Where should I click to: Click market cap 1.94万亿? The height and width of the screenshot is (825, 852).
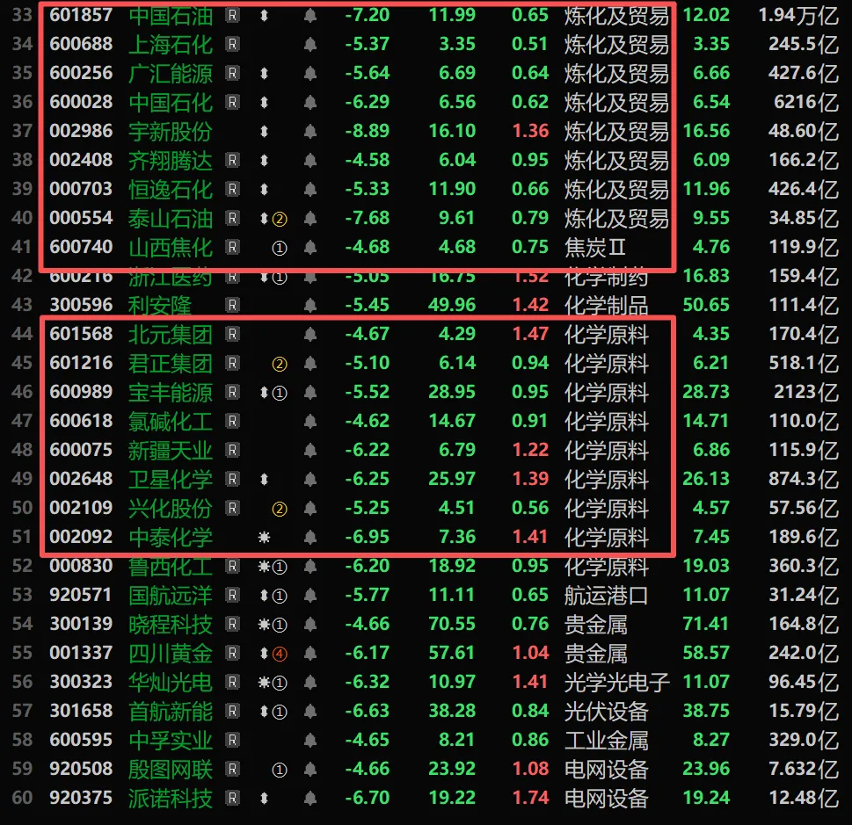point(798,15)
